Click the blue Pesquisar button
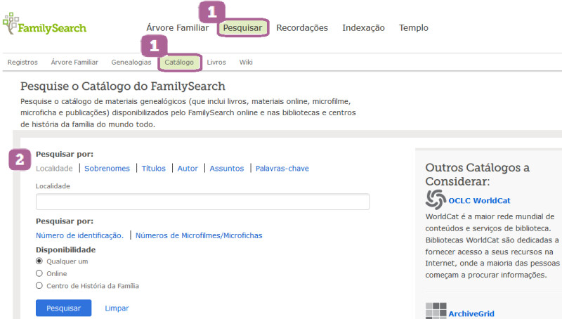The width and height of the screenshot is (562, 319). click(x=63, y=308)
